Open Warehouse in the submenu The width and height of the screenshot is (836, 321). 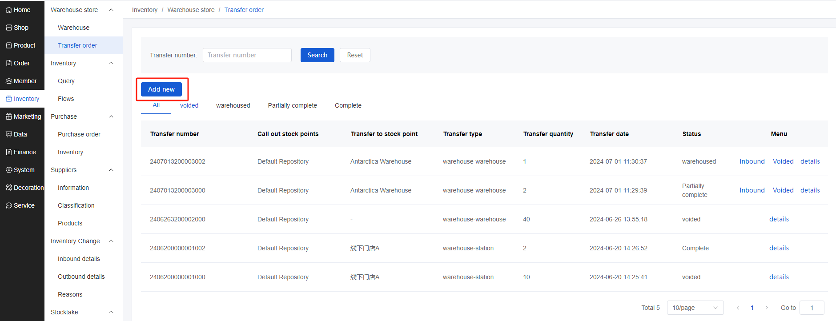coord(84,28)
